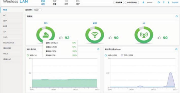This screenshot has width=180, height=93.
Task: Click the thumbs-up icon beside radio score 90
Action: point(110,38)
